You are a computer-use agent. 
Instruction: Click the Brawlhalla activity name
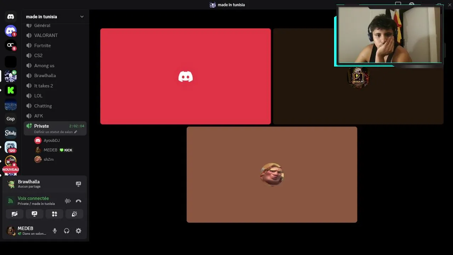pyautogui.click(x=29, y=182)
